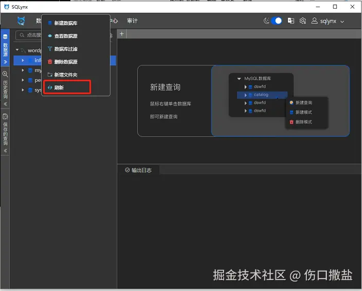Click the red trash icon for 删除数据源
Image resolution: width=362 pixels, height=291 pixels.
point(50,62)
